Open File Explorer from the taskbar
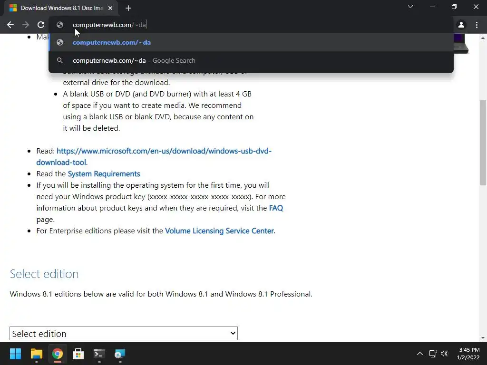The width and height of the screenshot is (487, 365). pyautogui.click(x=36, y=354)
